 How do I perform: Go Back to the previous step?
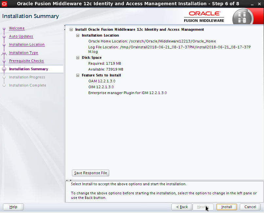182,207
